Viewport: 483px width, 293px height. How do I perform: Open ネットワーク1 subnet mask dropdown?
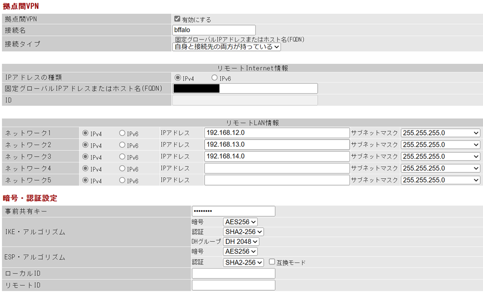click(440, 133)
